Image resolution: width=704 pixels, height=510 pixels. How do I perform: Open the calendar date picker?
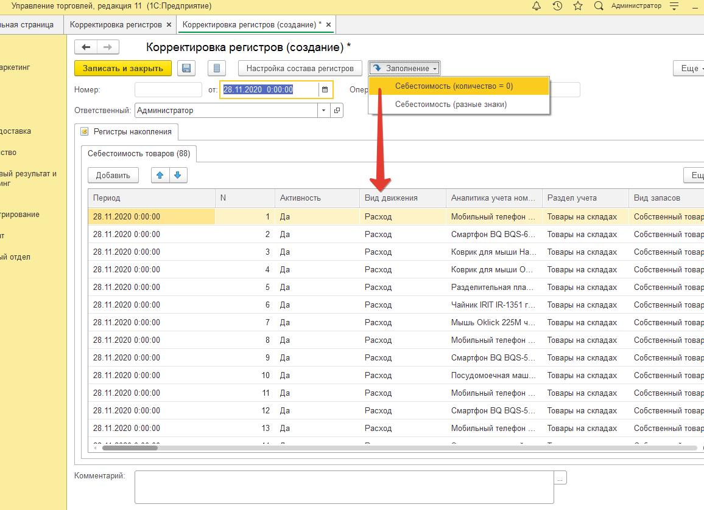tap(325, 89)
